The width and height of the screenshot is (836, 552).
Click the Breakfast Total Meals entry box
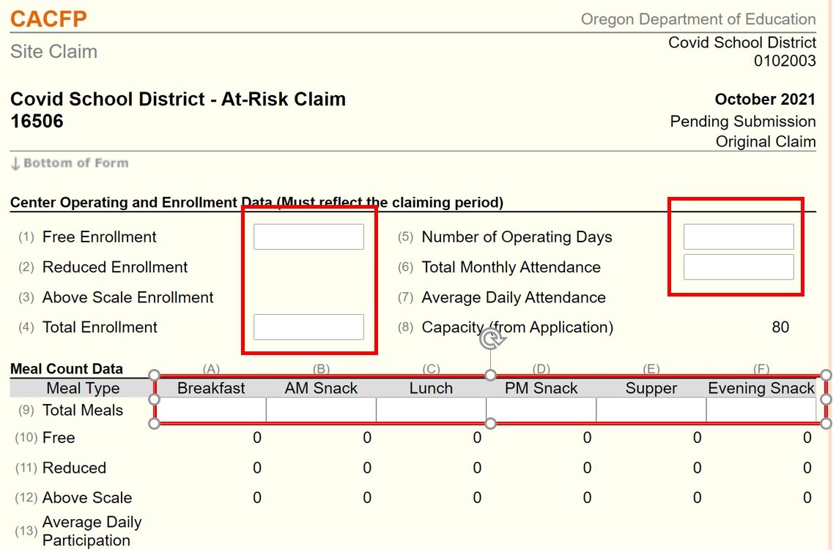point(210,410)
